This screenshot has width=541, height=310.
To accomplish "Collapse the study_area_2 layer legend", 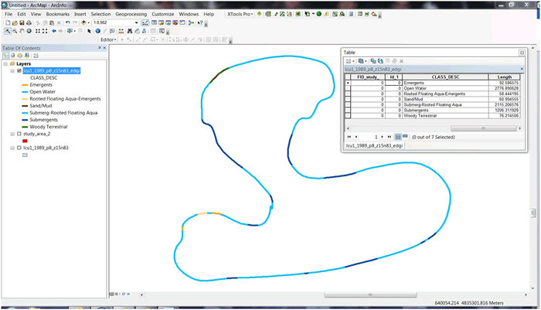I will click(x=12, y=134).
